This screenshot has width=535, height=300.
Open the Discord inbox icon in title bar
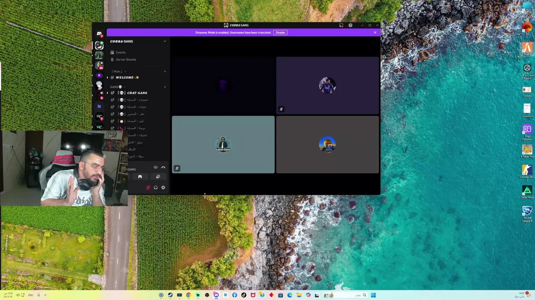(x=341, y=25)
